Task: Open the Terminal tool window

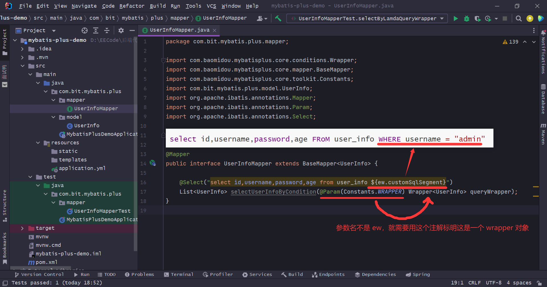Action: [179, 274]
